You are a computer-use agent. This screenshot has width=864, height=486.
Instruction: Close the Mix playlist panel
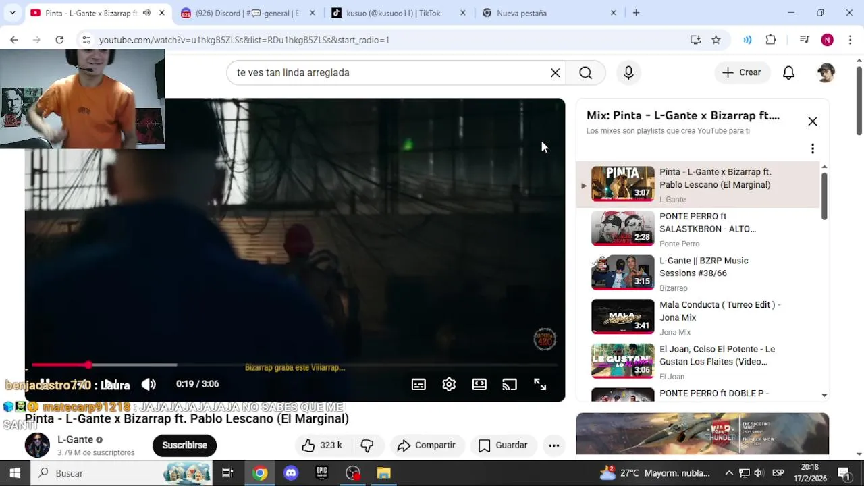[x=812, y=122]
